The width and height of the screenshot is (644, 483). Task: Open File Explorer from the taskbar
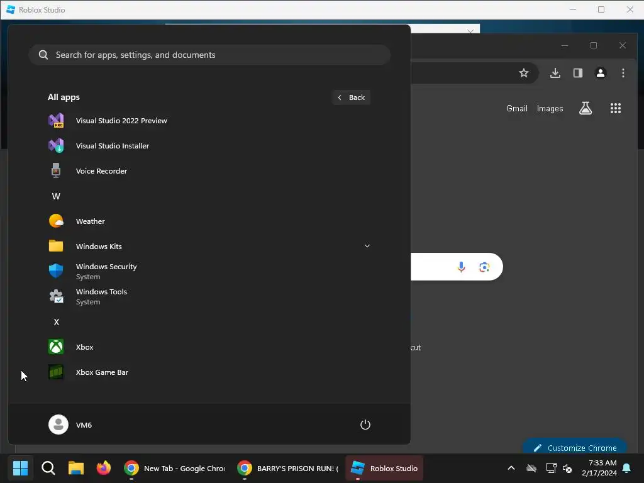tap(76, 468)
